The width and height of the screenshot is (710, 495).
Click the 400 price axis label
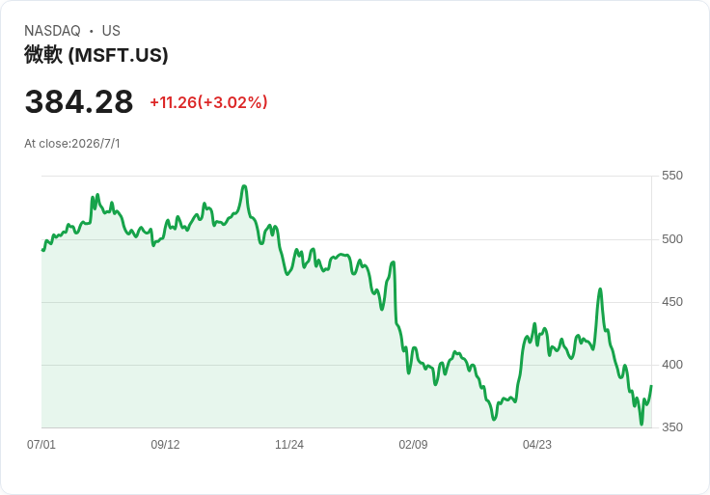[672, 364]
